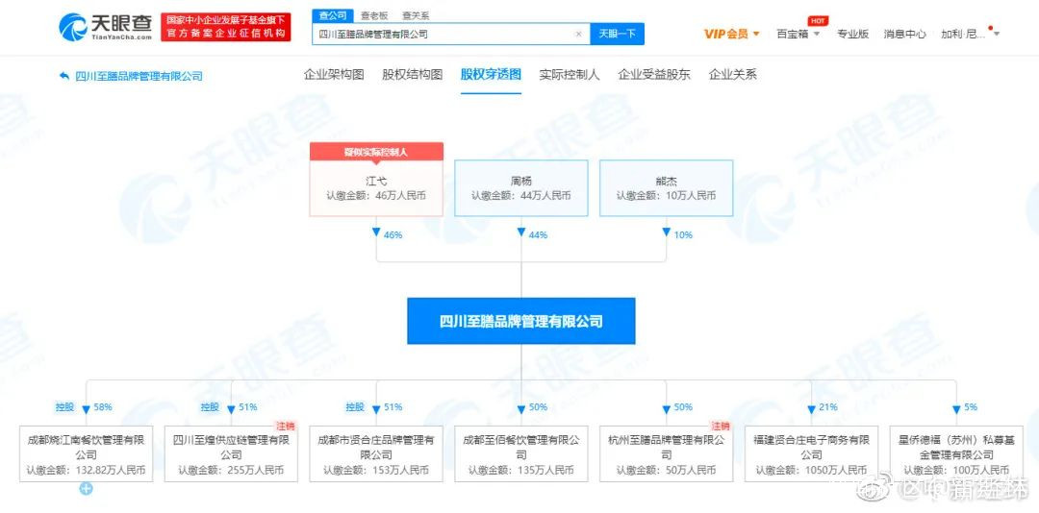
Task: Click the 注销 tag on 四川至煌供应链
Action: point(287,426)
